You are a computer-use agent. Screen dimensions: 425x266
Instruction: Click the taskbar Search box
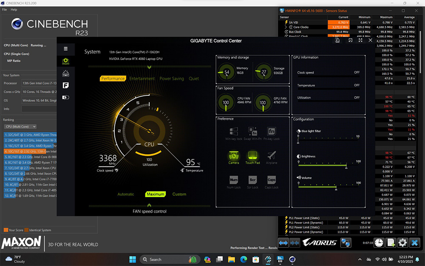(x=170, y=260)
